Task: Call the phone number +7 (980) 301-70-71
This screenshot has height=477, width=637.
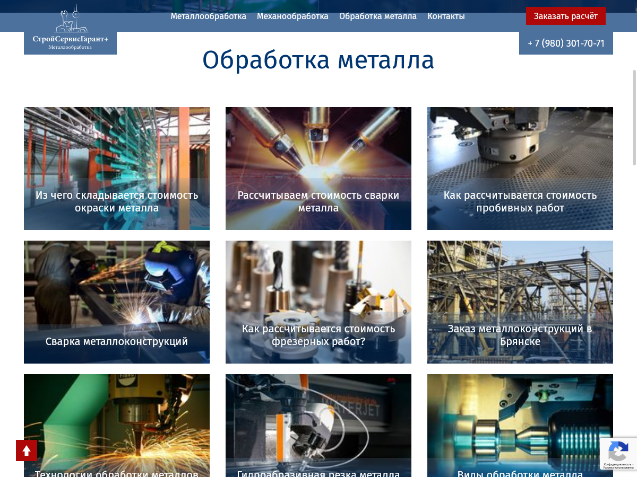Action: 566,43
